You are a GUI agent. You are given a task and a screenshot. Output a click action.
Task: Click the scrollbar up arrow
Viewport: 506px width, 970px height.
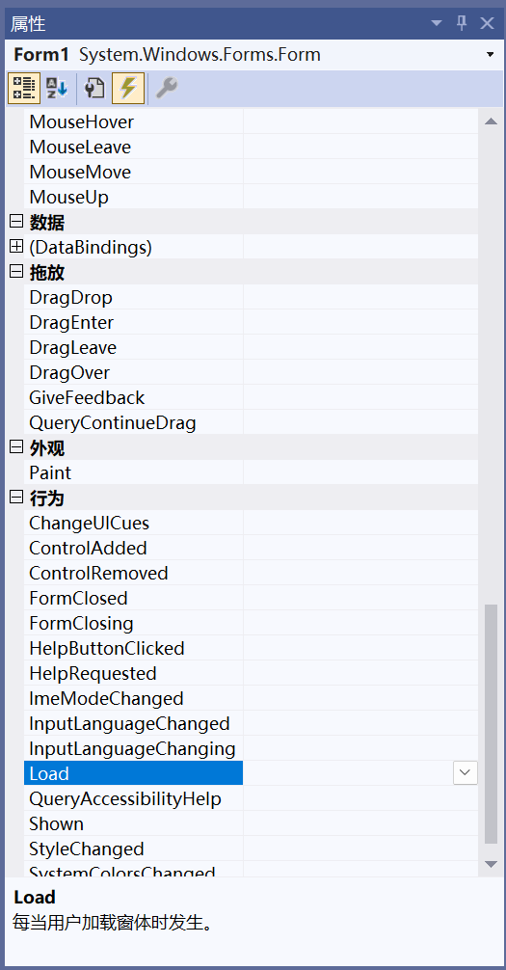(492, 121)
